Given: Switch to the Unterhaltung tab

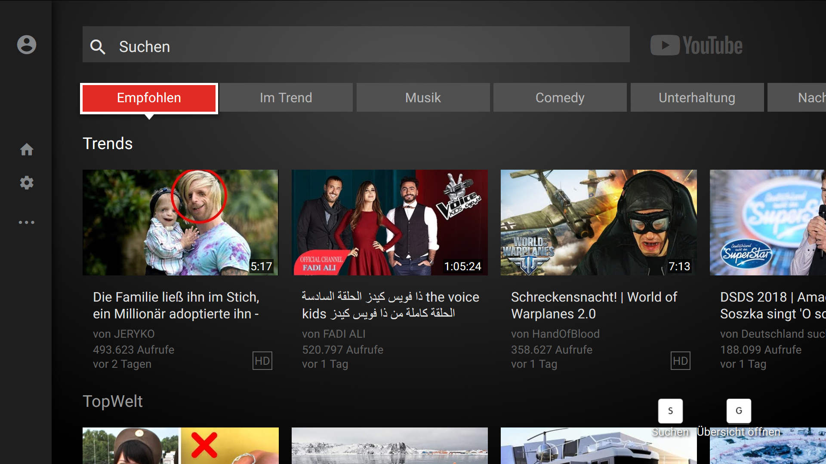Looking at the screenshot, I should [x=697, y=98].
